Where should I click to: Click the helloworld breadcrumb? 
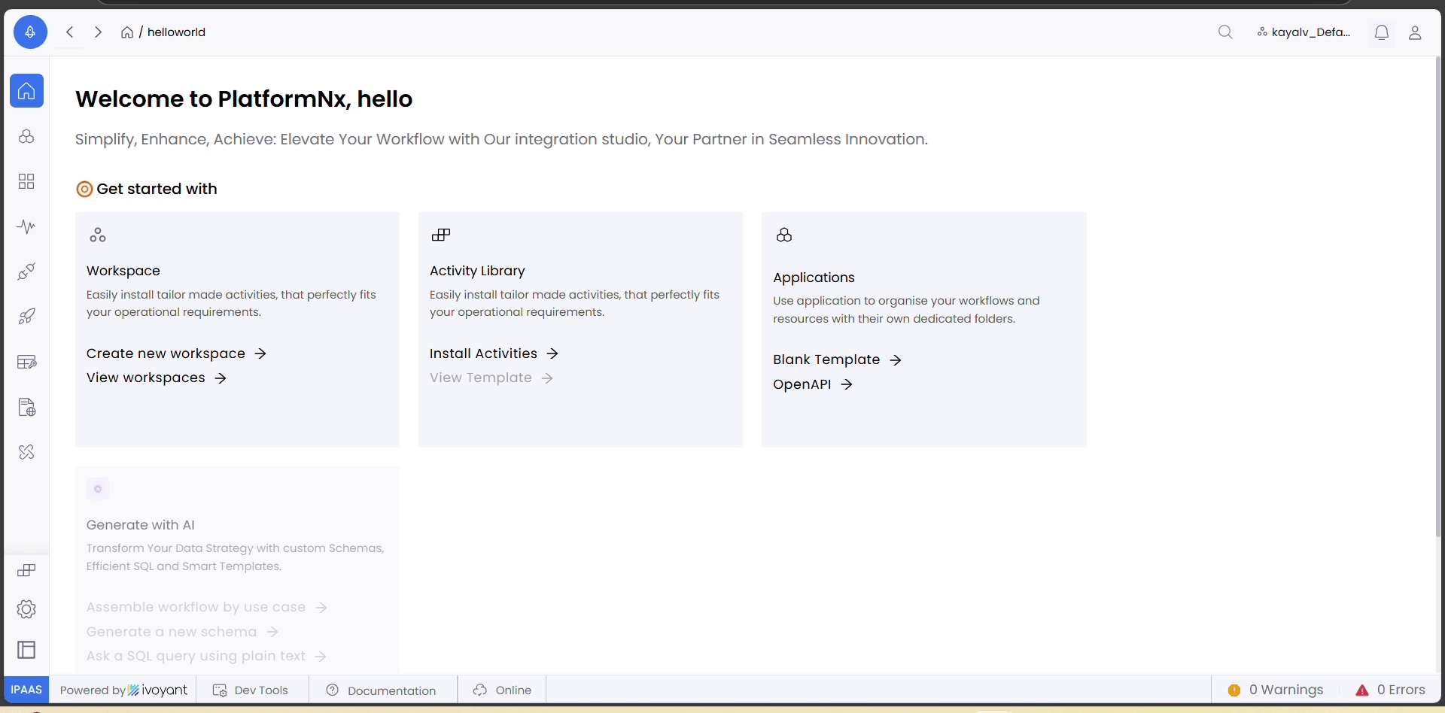(x=176, y=32)
